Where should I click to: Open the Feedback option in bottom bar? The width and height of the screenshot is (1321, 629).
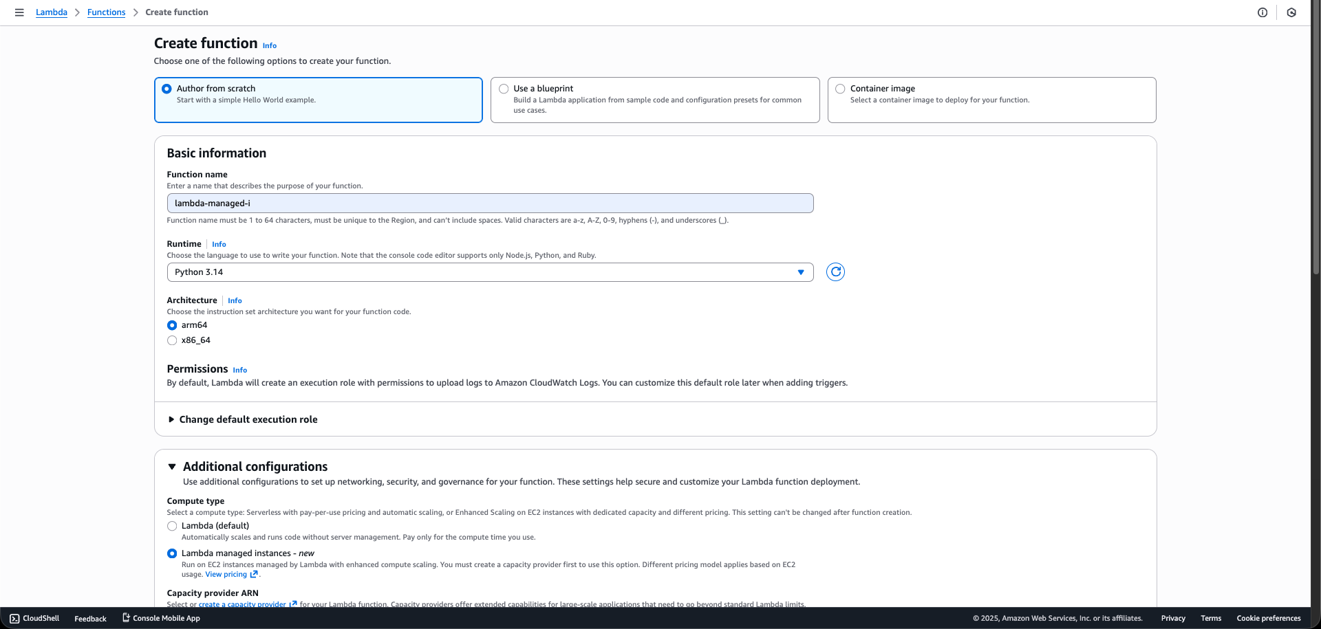click(x=89, y=618)
